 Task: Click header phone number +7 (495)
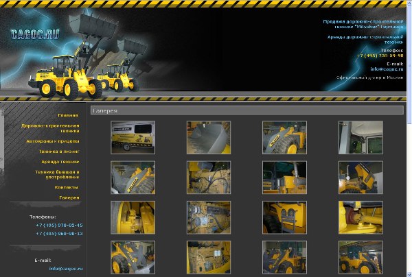tap(380, 56)
